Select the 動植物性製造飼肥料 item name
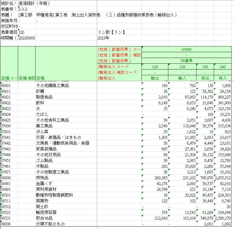The height and width of the screenshot is (229, 234). coord(54,195)
